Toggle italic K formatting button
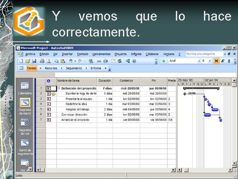The width and height of the screenshot is (238, 179). coord(223,61)
